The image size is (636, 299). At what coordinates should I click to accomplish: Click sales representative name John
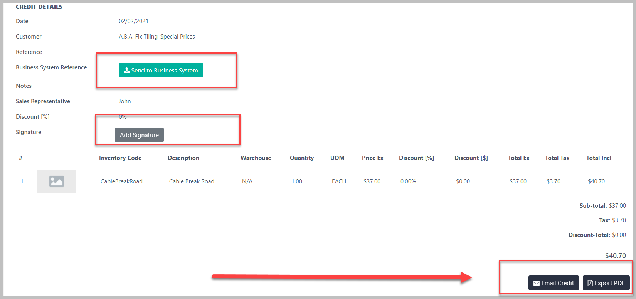[125, 101]
